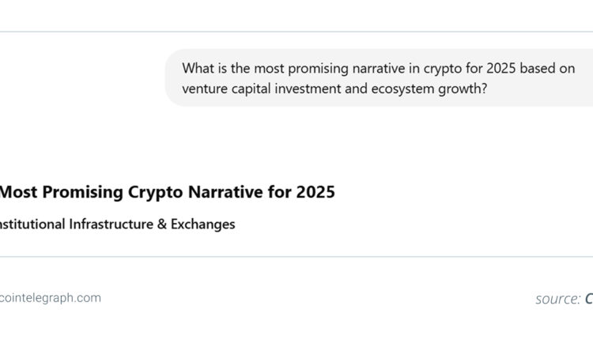The image size is (593, 340).
Task: Click "2025" in the bold heading
Action: tap(314, 191)
